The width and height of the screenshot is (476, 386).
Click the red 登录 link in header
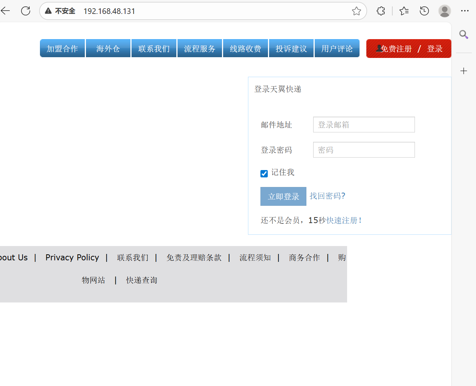435,49
